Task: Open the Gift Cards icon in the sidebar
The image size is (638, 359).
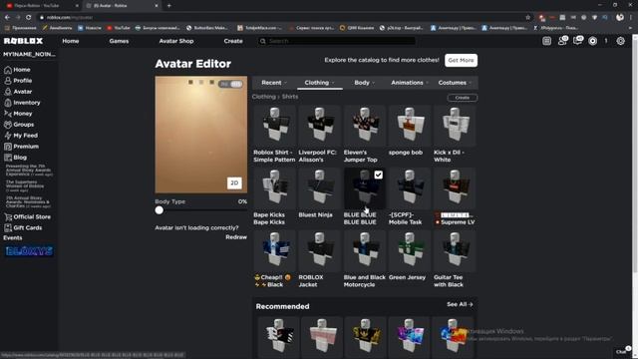Action: pos(8,228)
